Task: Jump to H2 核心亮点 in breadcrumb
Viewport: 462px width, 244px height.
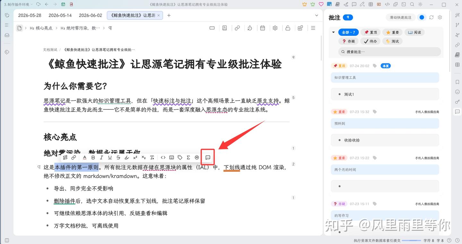Action: coord(41,28)
